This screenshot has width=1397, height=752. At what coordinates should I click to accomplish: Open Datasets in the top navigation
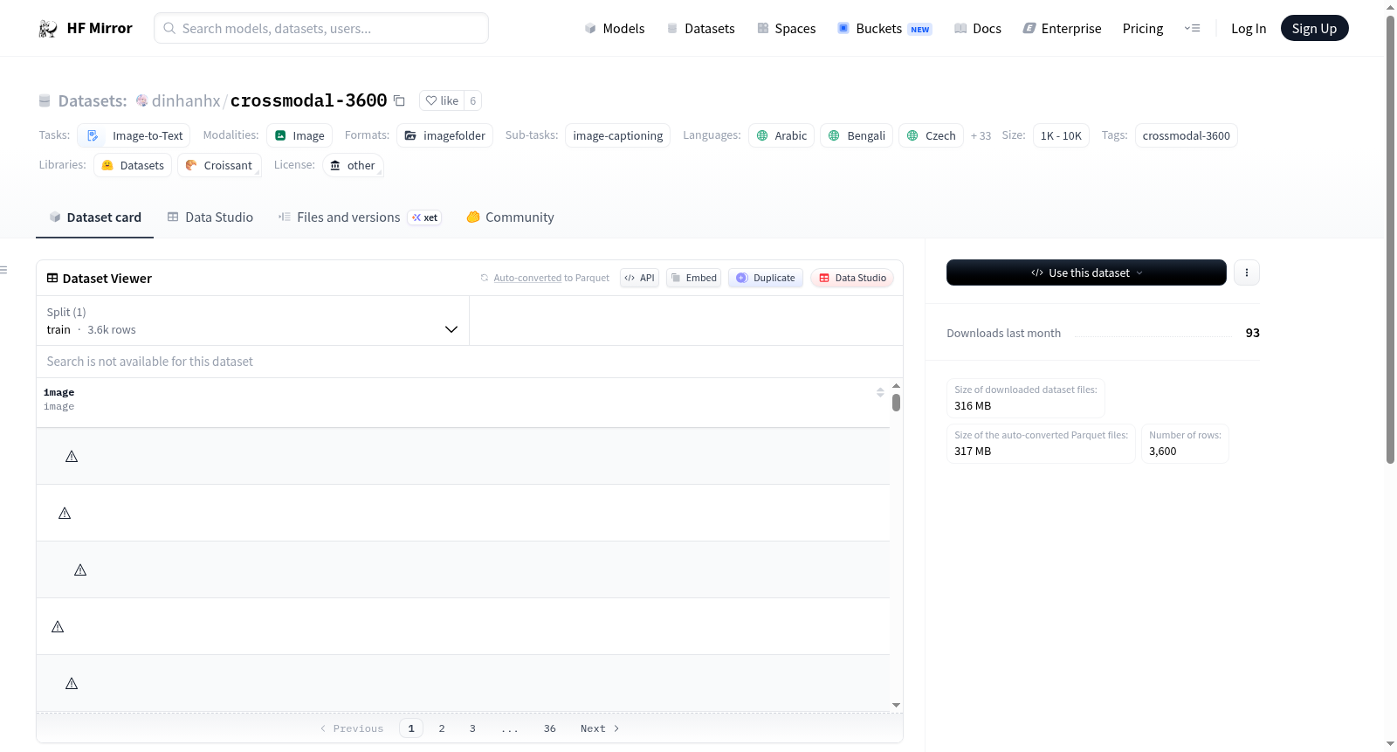(700, 28)
